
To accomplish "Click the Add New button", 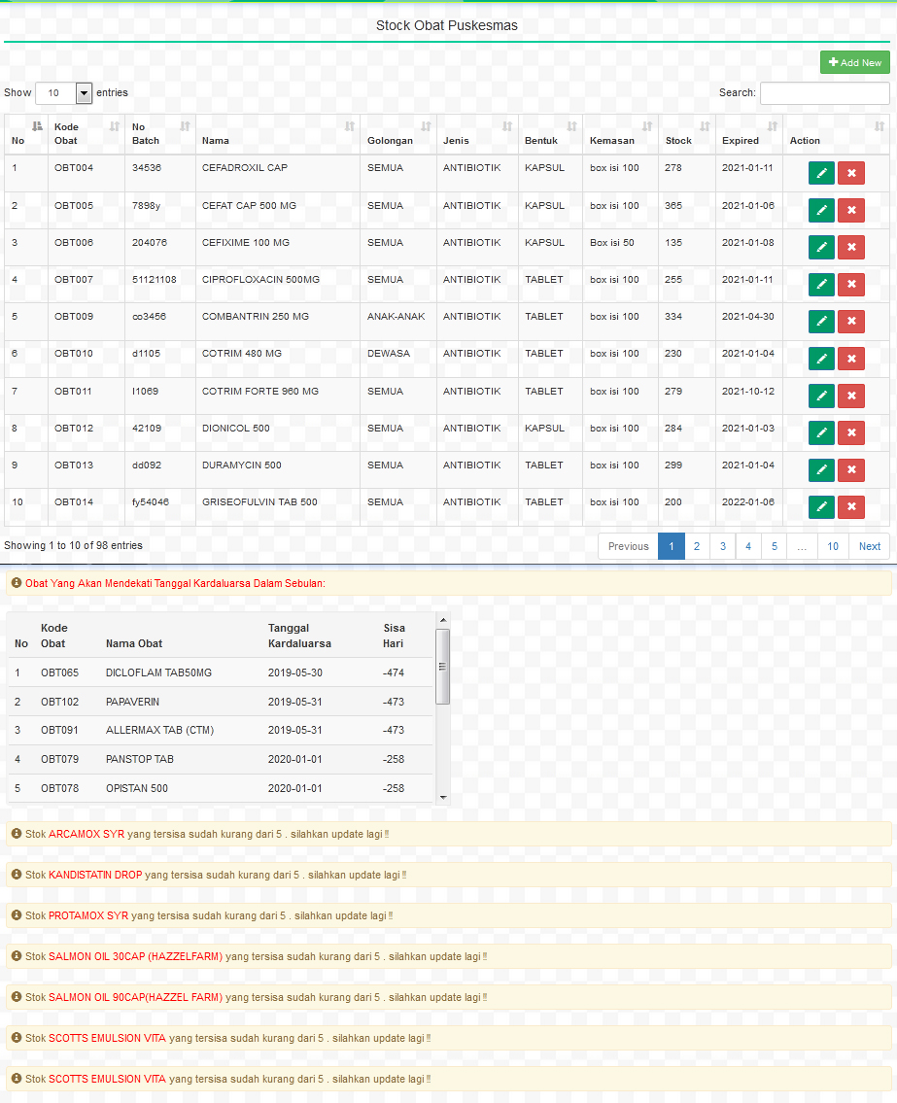I will point(854,62).
